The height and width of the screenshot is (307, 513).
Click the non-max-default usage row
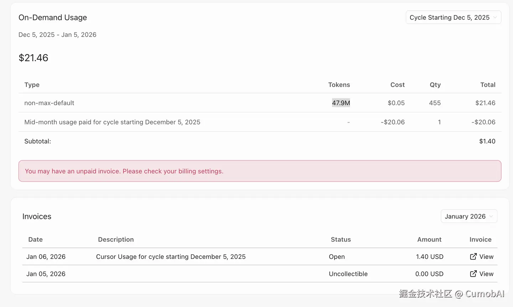point(49,103)
